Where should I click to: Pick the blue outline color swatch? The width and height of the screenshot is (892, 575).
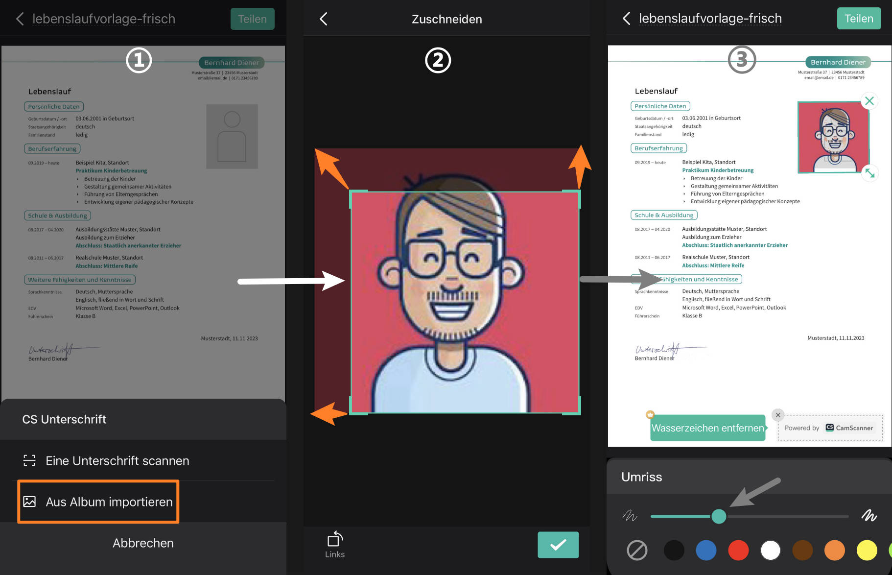pyautogui.click(x=706, y=550)
